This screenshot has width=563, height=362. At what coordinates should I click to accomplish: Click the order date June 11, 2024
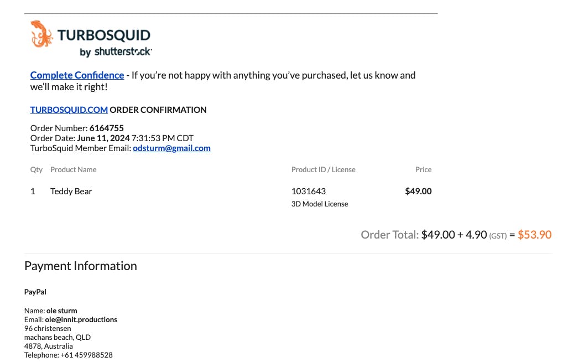(103, 138)
